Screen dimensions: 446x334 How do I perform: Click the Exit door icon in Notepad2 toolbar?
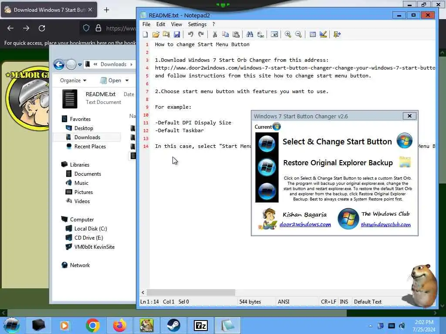pos(337,34)
